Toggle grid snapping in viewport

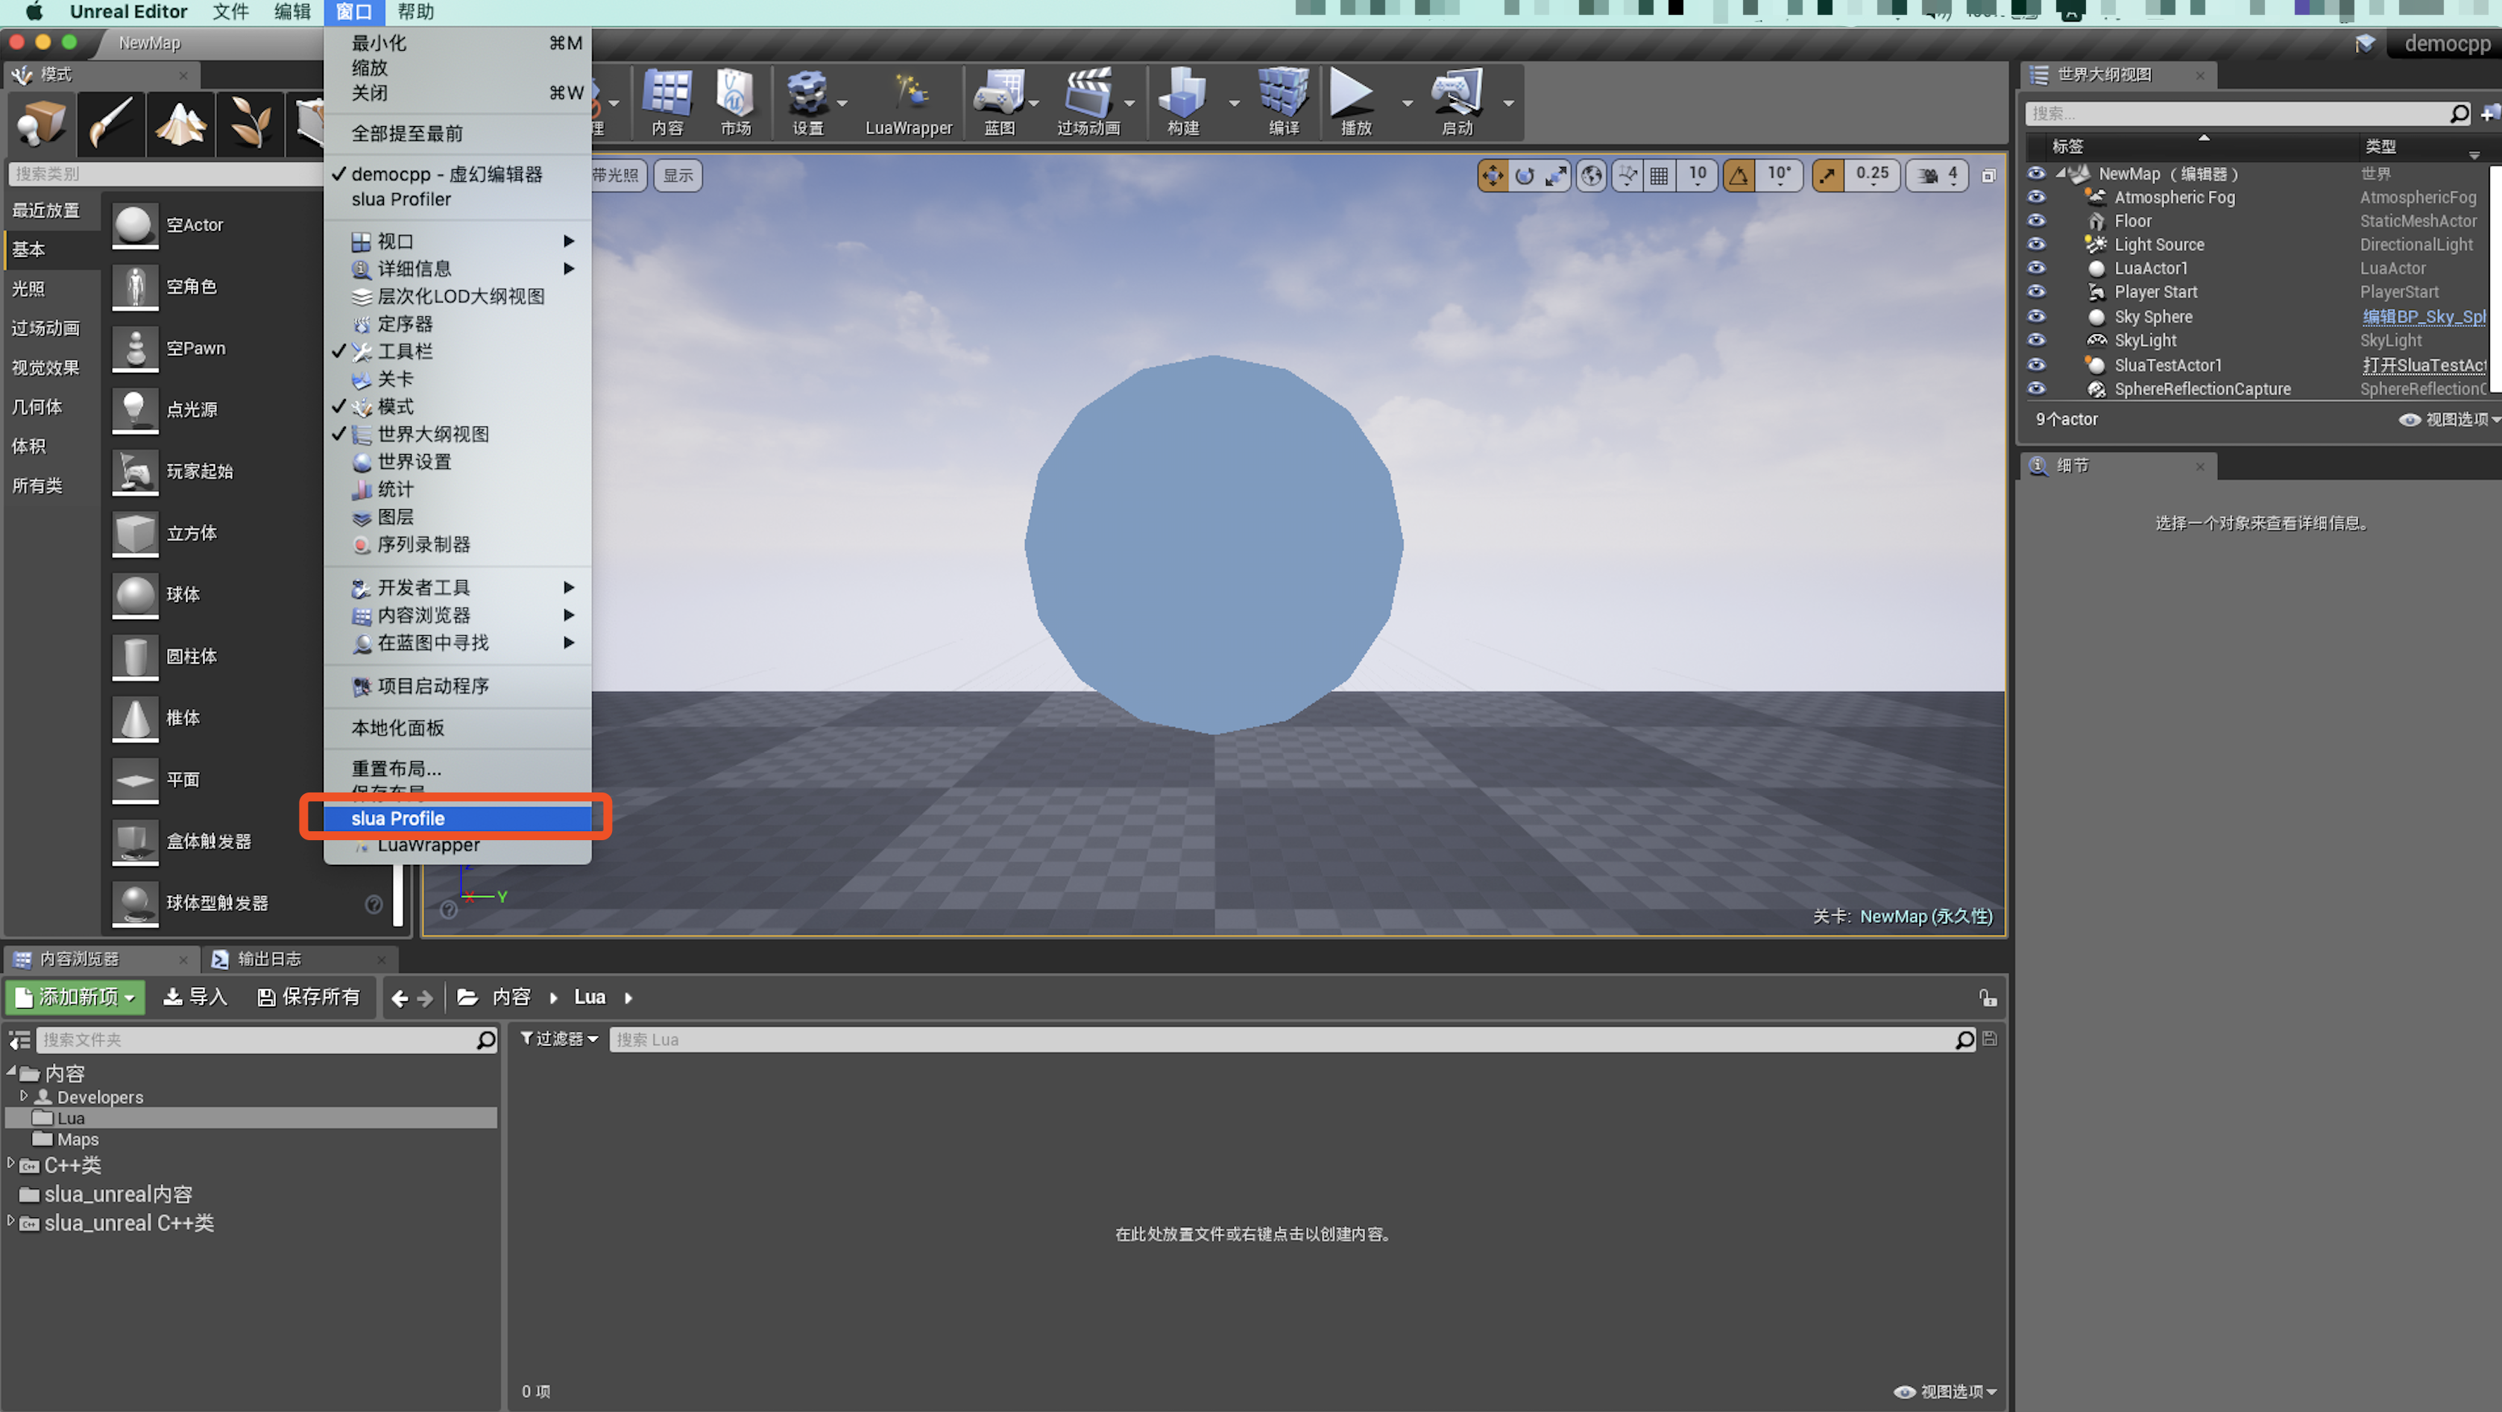[x=1659, y=176]
